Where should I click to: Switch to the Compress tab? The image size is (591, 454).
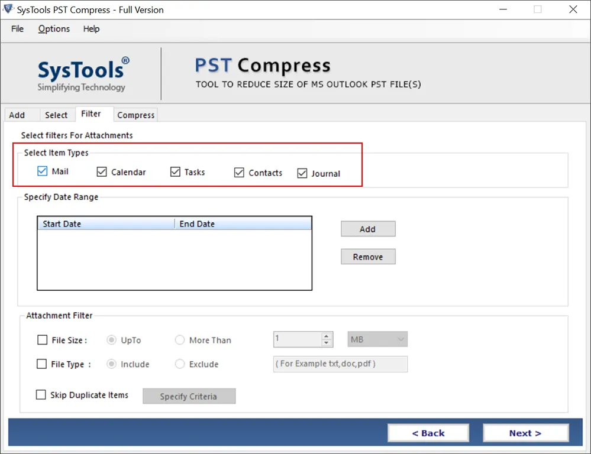tap(135, 115)
